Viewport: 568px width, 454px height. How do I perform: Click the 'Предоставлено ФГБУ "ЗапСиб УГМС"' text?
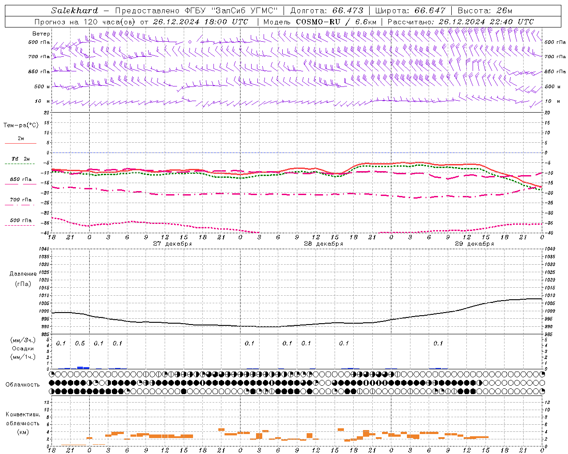(196, 11)
